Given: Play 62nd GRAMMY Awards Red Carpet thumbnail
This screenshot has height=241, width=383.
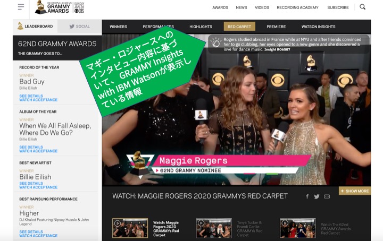Looking at the screenshot, I should 298,228.
